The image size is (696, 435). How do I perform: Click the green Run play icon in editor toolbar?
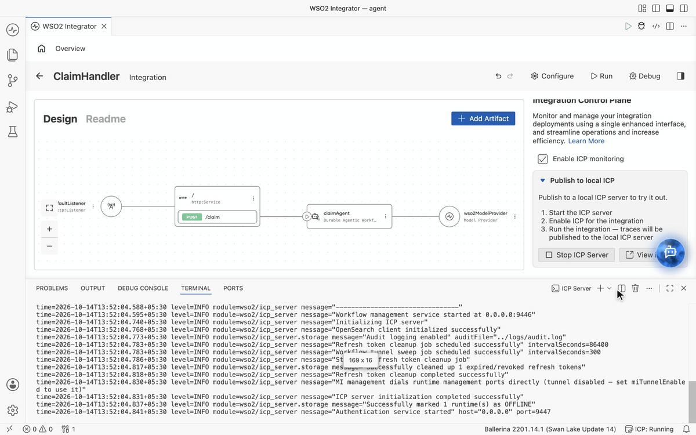pyautogui.click(x=628, y=26)
